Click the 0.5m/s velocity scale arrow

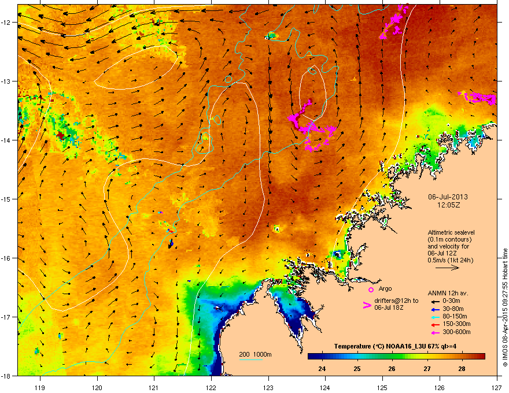pos(447,268)
